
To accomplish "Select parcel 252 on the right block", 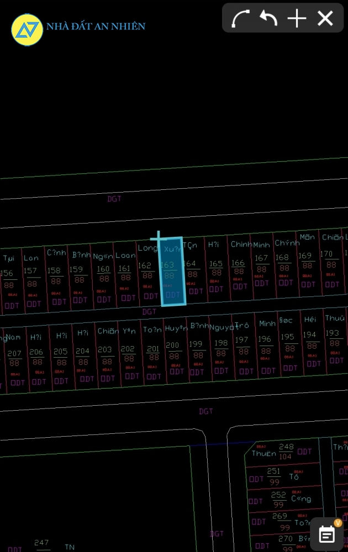I will click(x=279, y=500).
